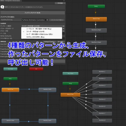Select Entry node in the switch graph
Viewport: 126px width, 126px height.
coord(71,83)
